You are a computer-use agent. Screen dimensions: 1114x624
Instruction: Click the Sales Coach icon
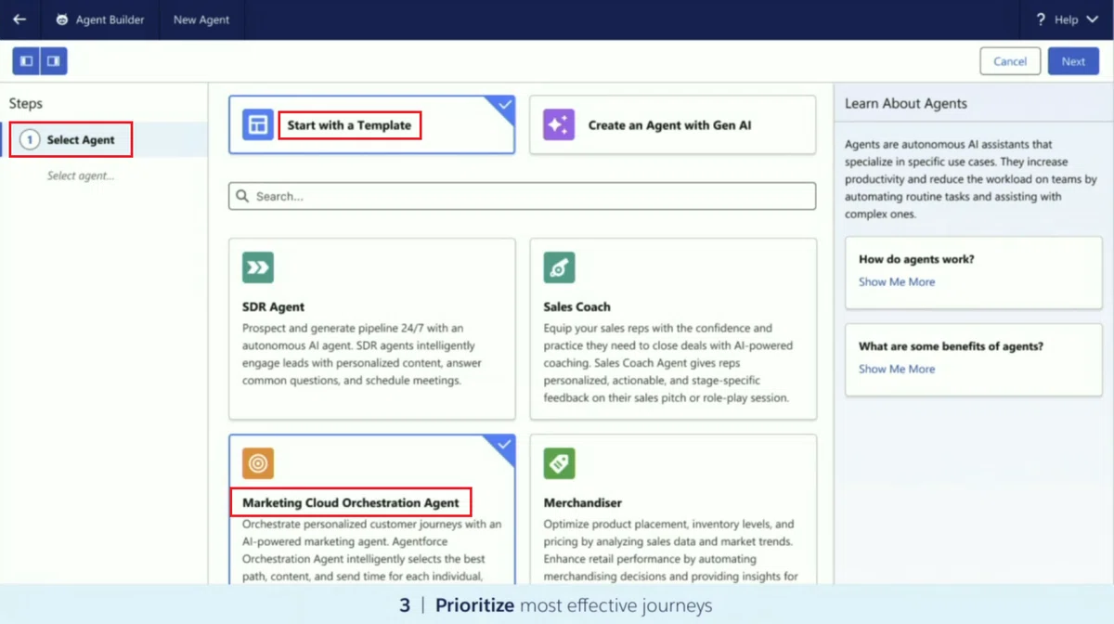[559, 267]
